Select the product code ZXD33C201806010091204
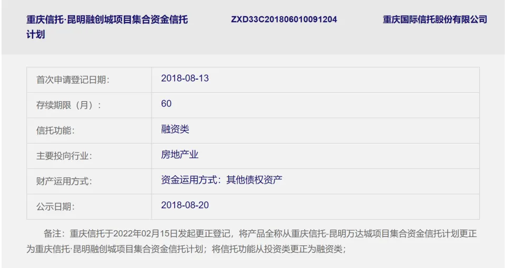The height and width of the screenshot is (268, 505). (284, 19)
